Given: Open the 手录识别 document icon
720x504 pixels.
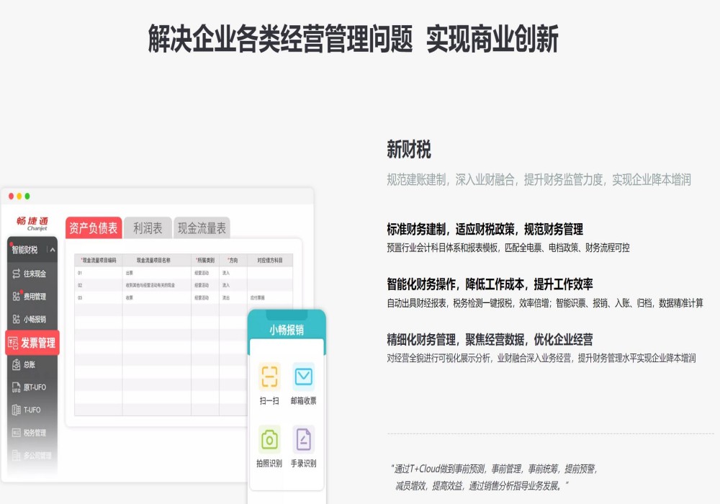Looking at the screenshot, I should (x=303, y=438).
